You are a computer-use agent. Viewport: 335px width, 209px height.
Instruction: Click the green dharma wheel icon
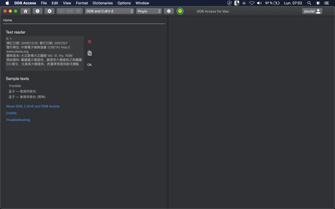[180, 11]
